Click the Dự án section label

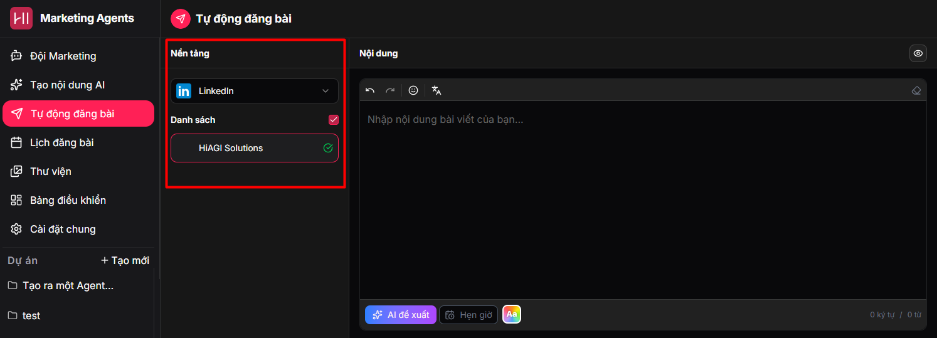[23, 260]
